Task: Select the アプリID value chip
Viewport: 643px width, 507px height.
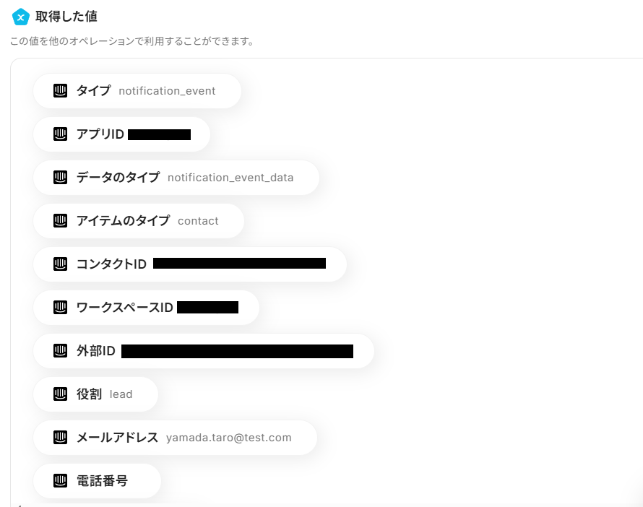Action: click(x=123, y=134)
